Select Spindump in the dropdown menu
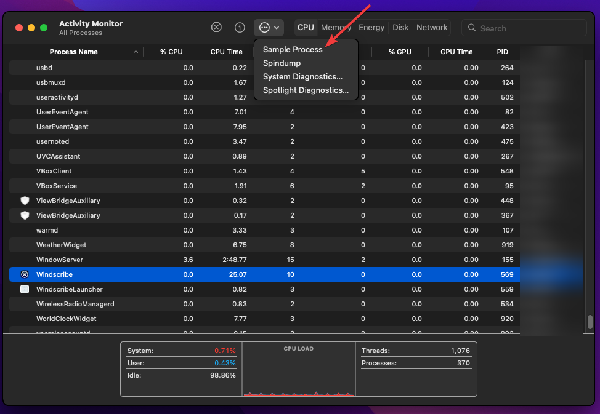The width and height of the screenshot is (600, 414). [282, 63]
